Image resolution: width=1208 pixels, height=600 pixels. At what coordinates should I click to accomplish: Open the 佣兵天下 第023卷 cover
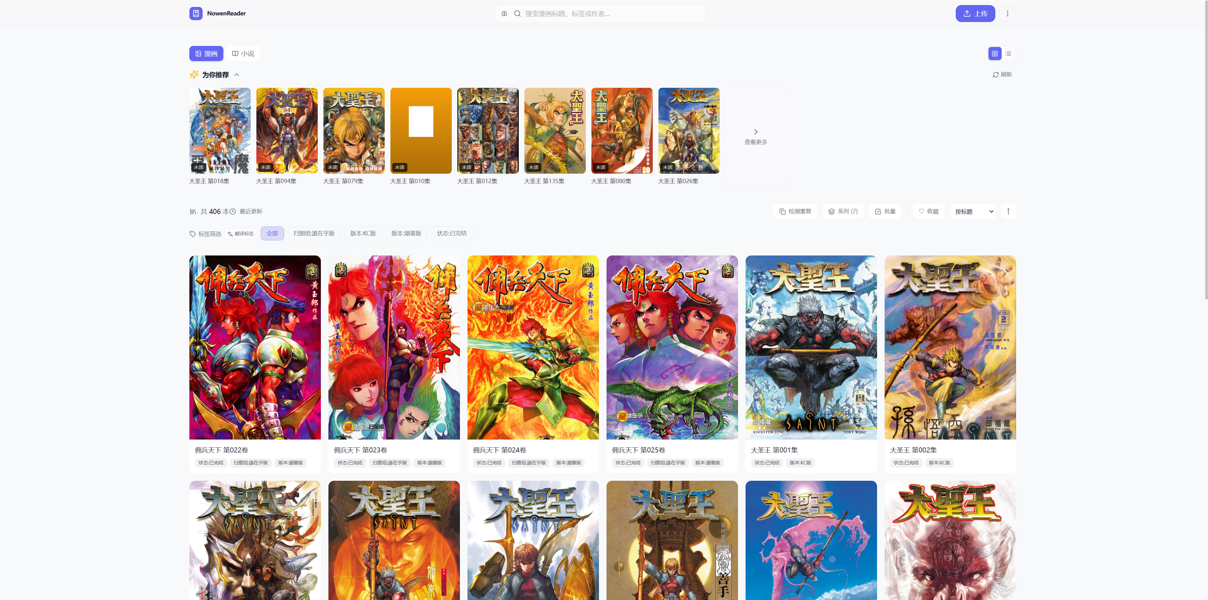[394, 348]
